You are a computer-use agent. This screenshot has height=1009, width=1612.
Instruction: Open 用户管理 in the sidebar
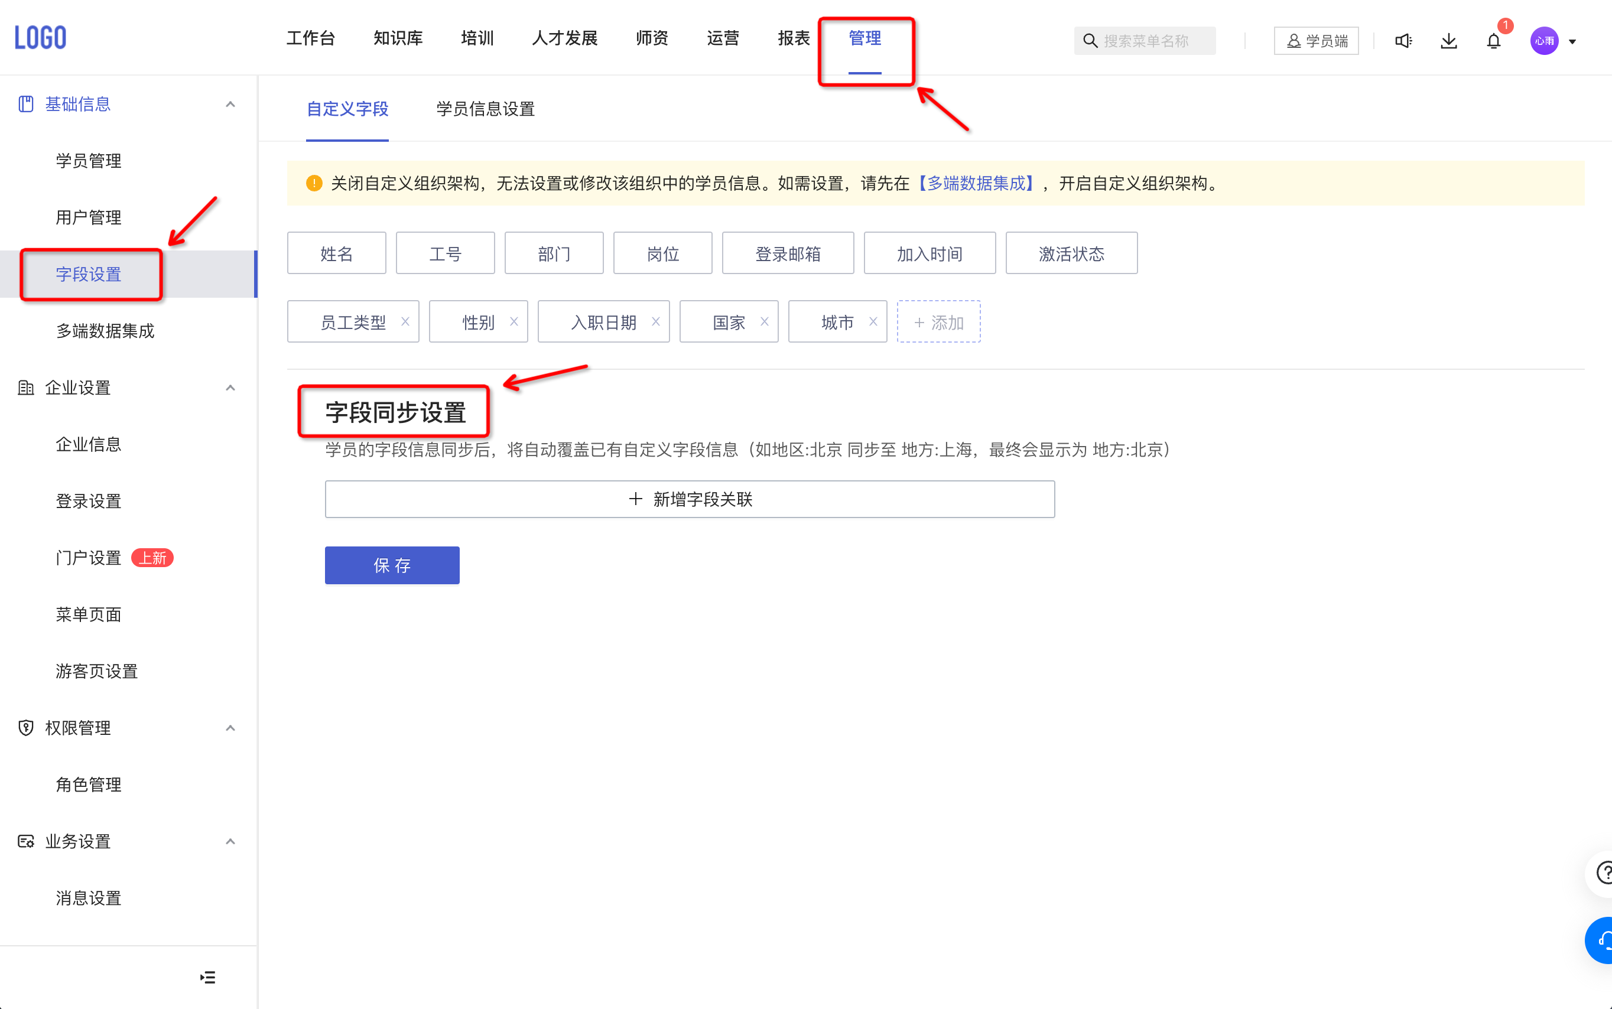[89, 217]
